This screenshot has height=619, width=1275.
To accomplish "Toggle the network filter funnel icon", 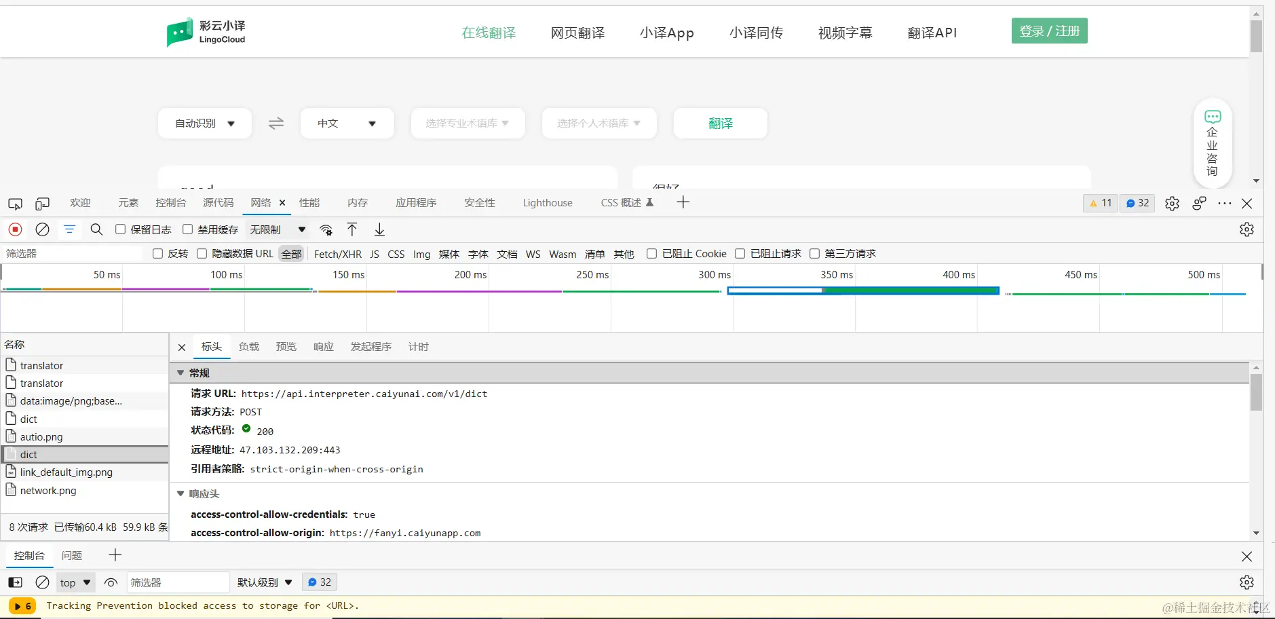I will pyautogui.click(x=69, y=229).
